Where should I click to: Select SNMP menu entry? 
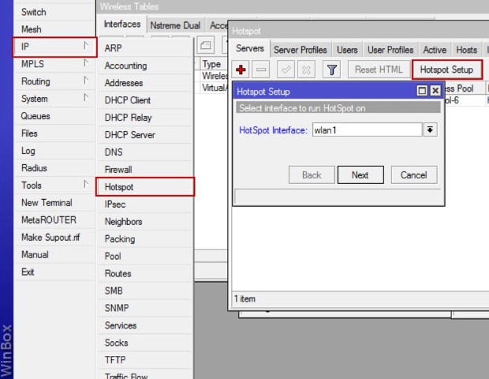145,308
